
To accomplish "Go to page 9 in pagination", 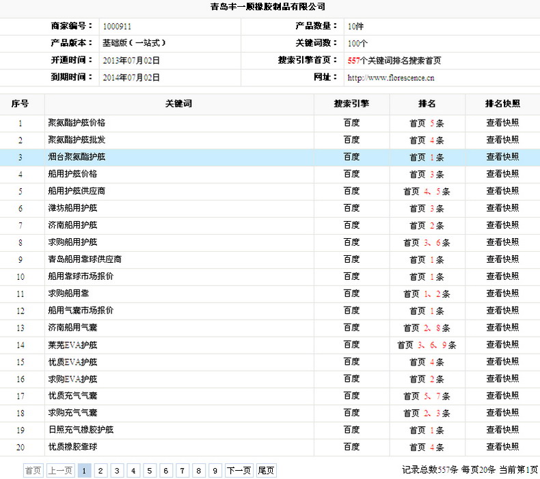I will pyautogui.click(x=215, y=471).
